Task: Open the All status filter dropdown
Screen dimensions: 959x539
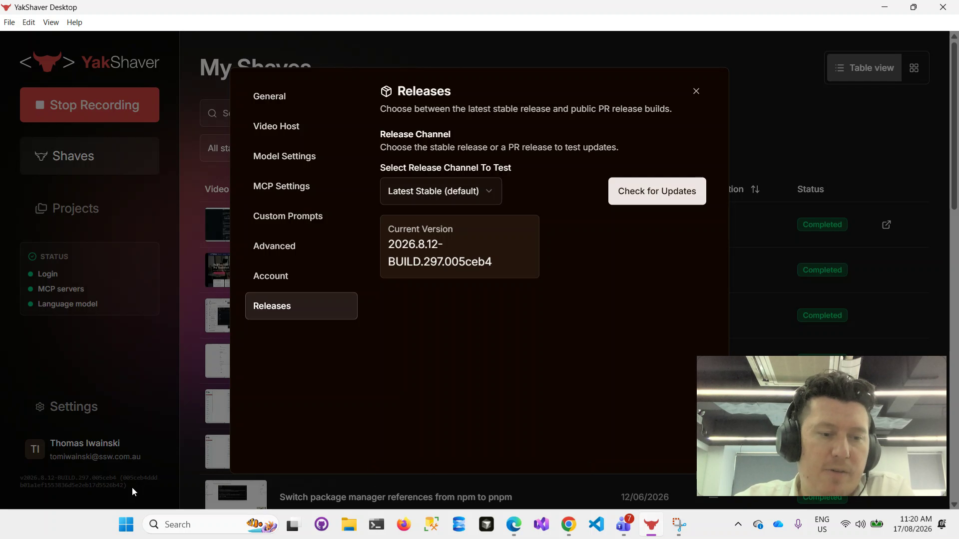Action: (x=216, y=148)
